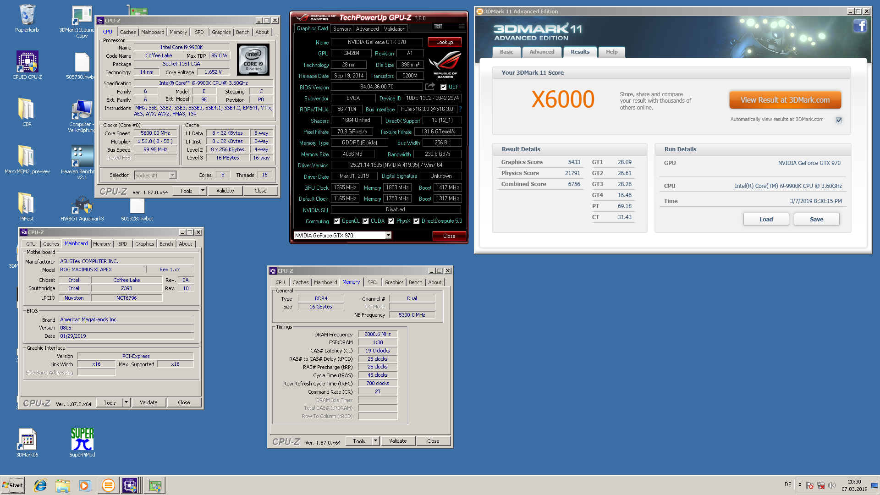Image resolution: width=880 pixels, height=495 pixels.
Task: Click the Load button in Run Details
Action: [x=766, y=219]
